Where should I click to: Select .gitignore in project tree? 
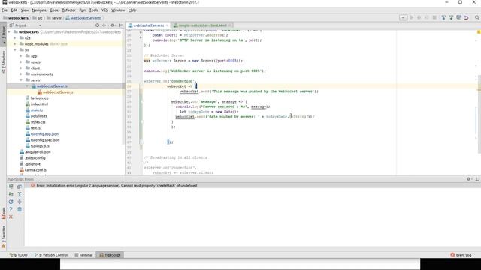pos(33,164)
